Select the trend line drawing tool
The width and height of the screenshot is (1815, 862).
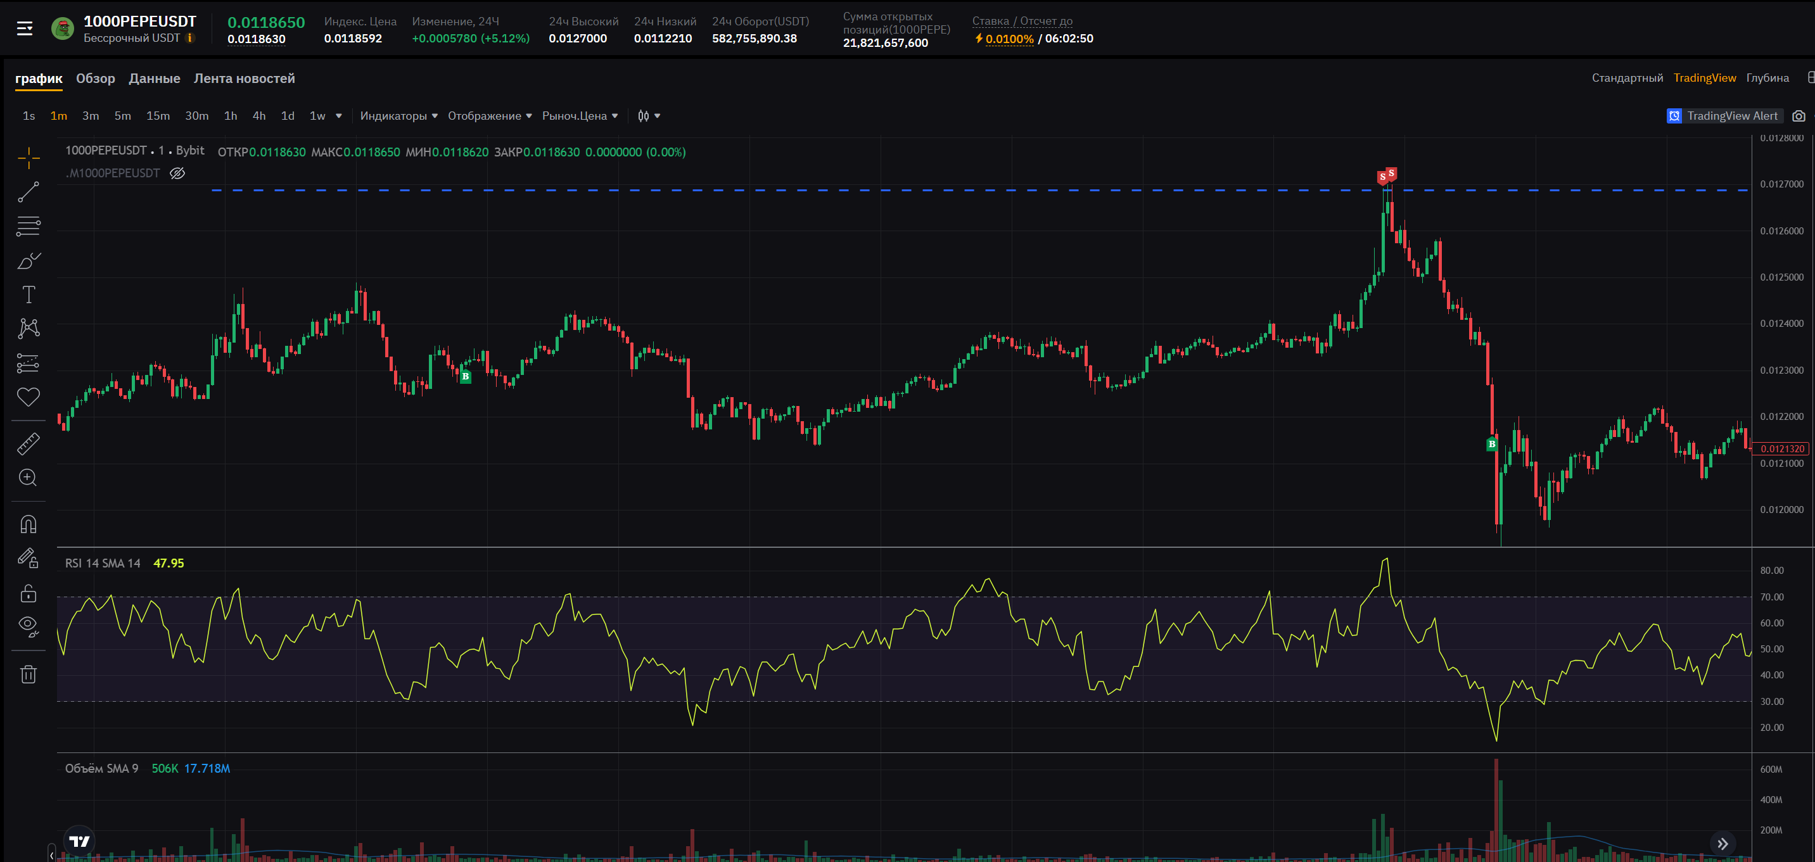(28, 193)
